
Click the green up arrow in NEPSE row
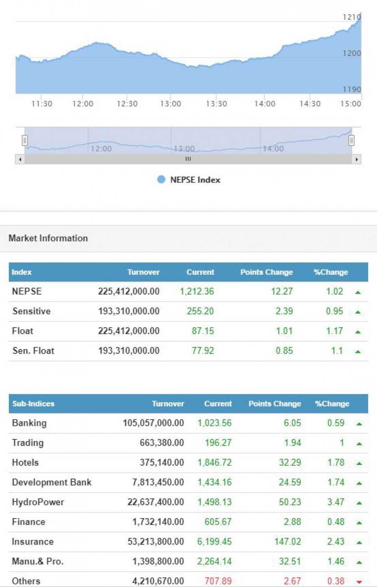point(358,292)
